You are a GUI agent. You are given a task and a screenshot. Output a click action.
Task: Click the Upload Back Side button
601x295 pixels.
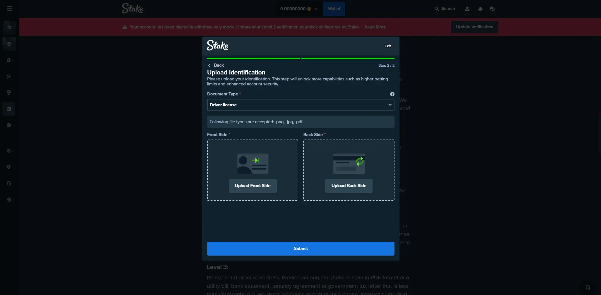click(x=349, y=186)
